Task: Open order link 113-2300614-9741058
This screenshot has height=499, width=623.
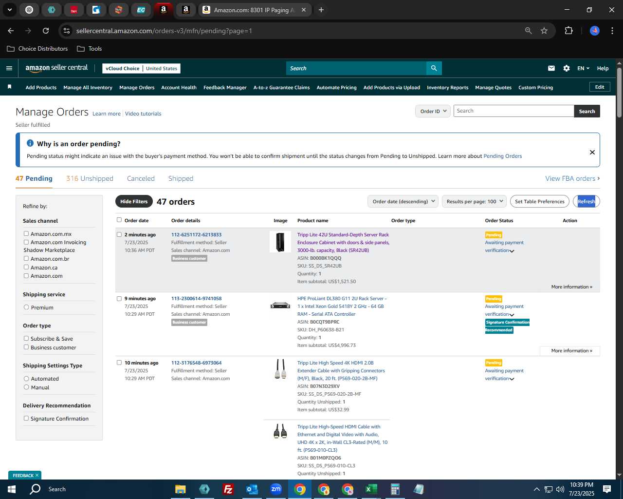Action: coord(196,299)
